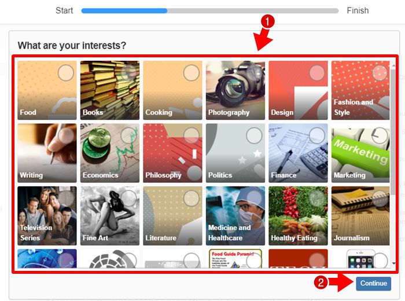The height and width of the screenshot is (301, 405).
Task: Choose the Television Series tile
Action: pyautogui.click(x=47, y=216)
